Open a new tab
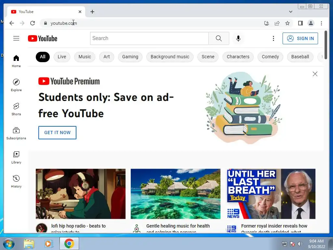 [92, 12]
